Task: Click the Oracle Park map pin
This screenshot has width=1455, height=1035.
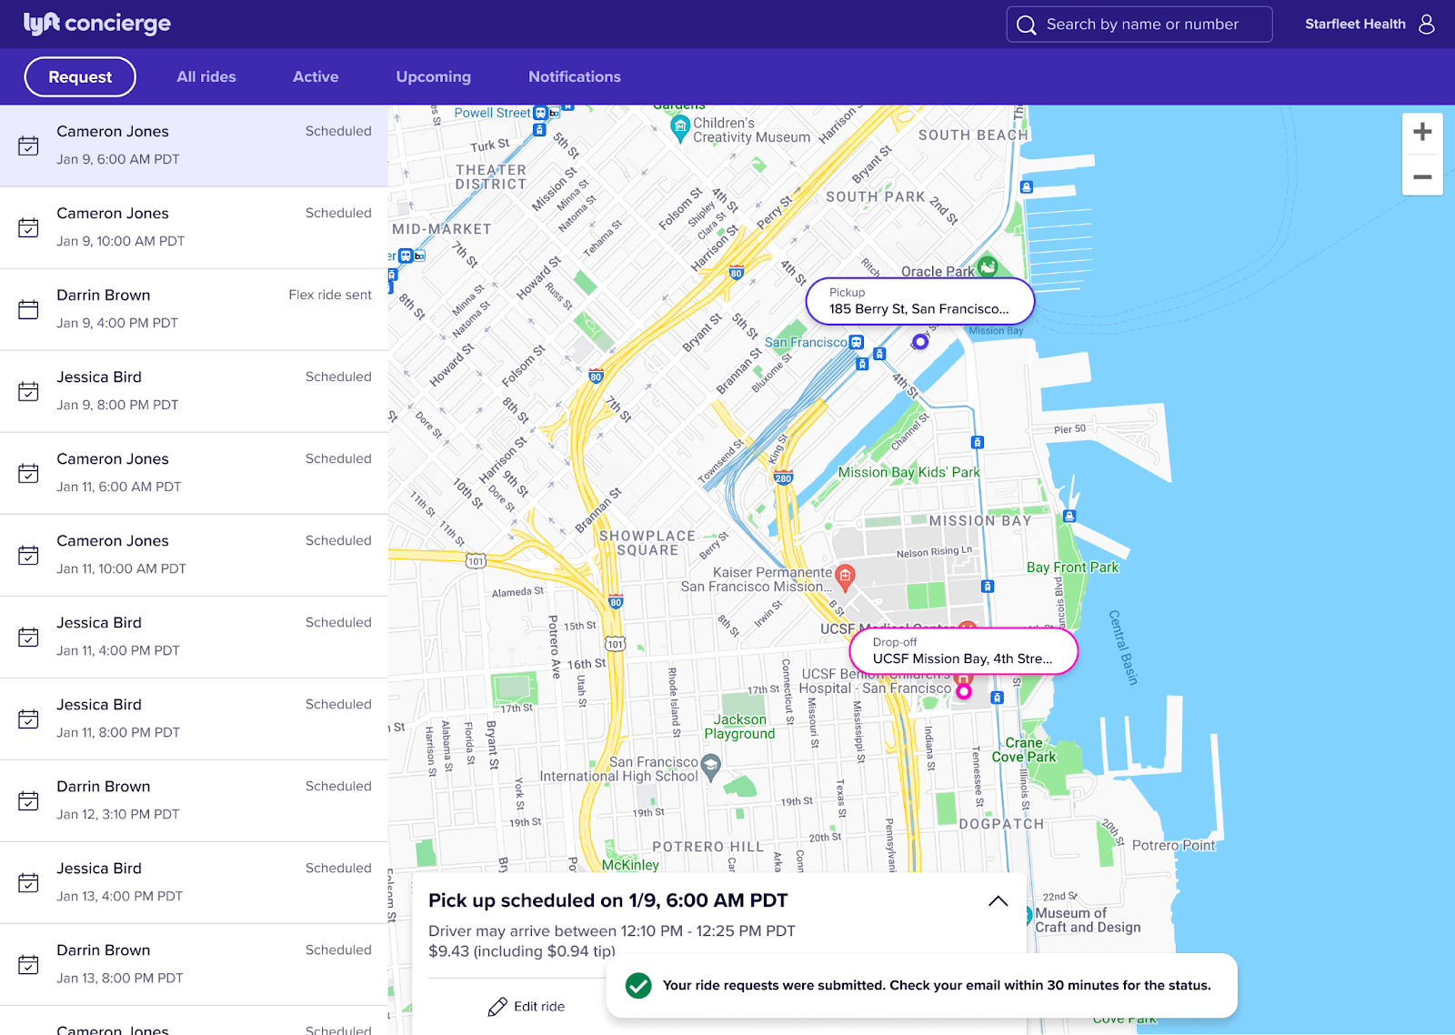Action: click(x=988, y=266)
